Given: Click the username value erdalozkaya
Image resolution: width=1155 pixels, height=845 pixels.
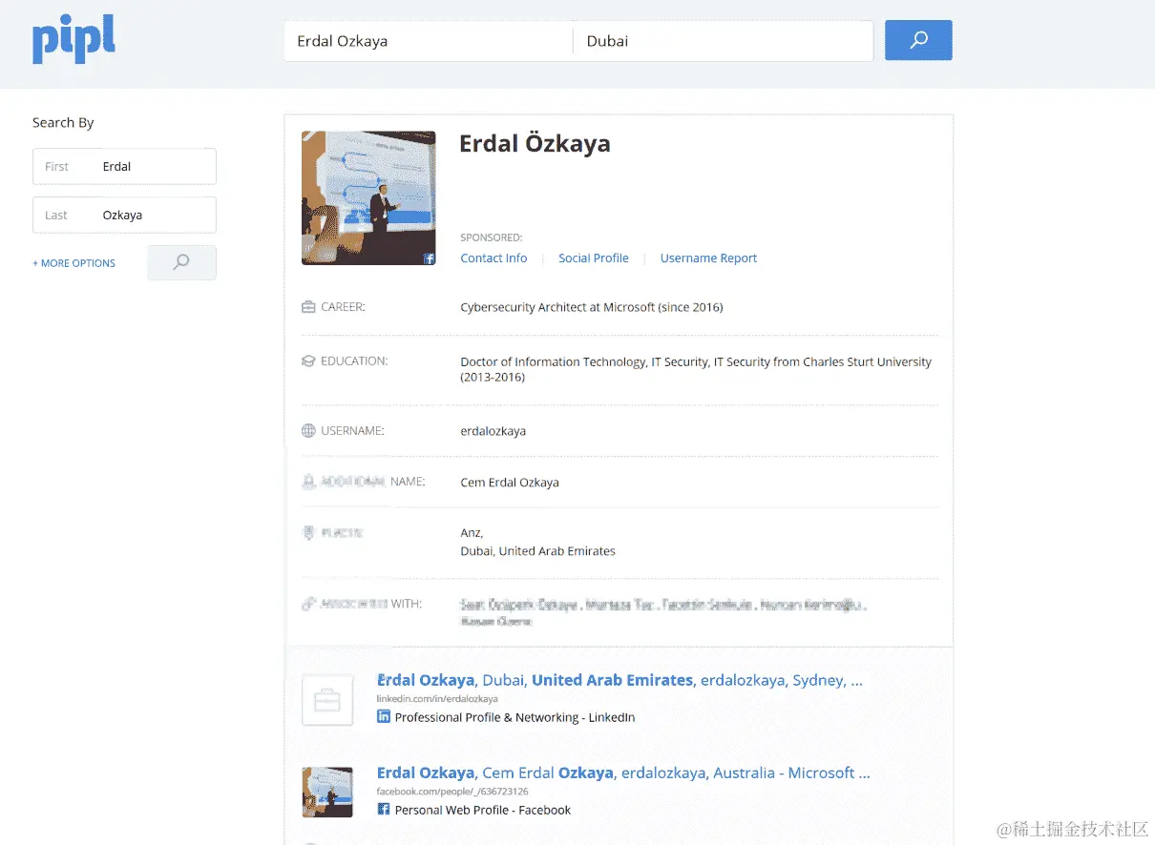Looking at the screenshot, I should (x=493, y=431).
